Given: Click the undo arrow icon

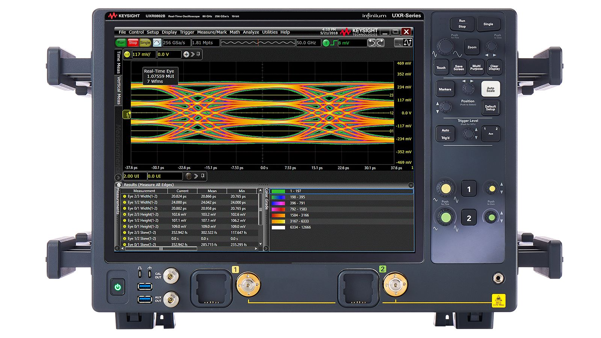Looking at the screenshot, I should click(x=371, y=43).
